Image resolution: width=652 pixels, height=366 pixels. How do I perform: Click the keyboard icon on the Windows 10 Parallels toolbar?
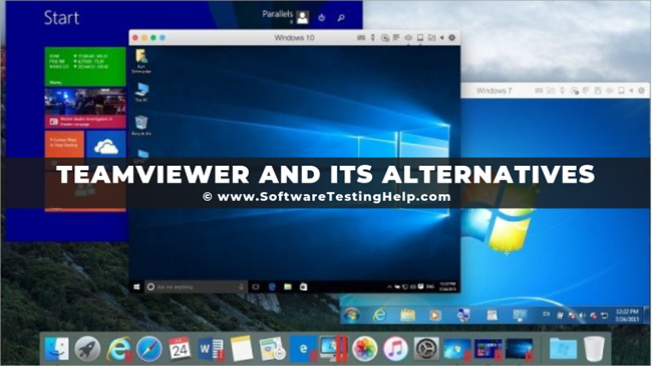360,37
